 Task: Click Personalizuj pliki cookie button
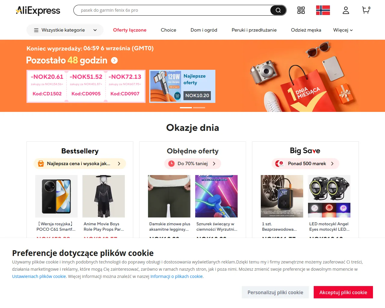275,292
